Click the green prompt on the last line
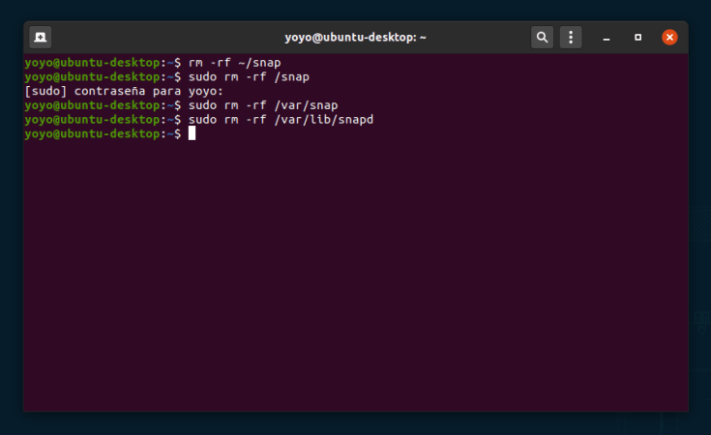The image size is (711, 435). click(x=97, y=134)
